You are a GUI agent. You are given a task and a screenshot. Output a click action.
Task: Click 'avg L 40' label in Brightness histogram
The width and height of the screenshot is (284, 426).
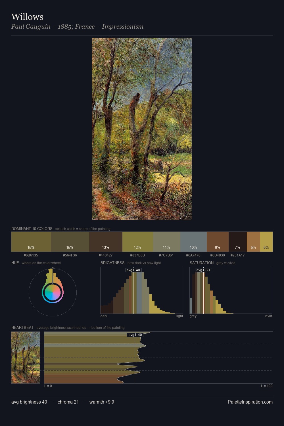pos(133,270)
